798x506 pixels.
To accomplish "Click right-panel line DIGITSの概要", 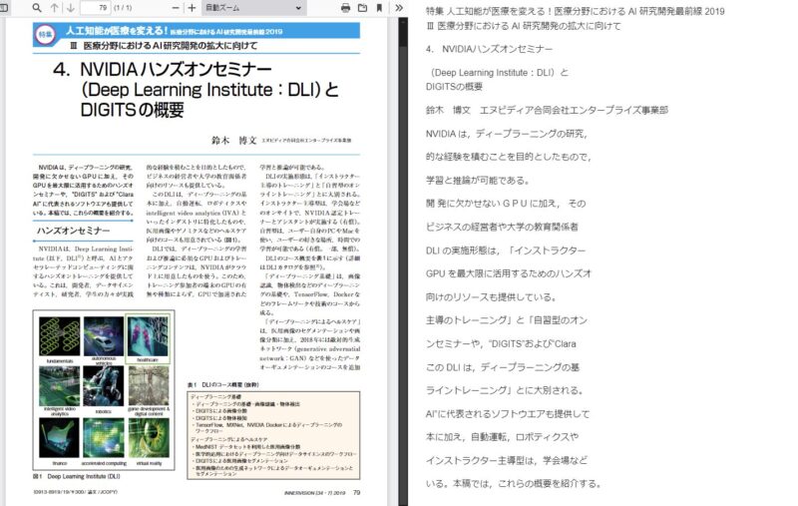I will click(454, 87).
